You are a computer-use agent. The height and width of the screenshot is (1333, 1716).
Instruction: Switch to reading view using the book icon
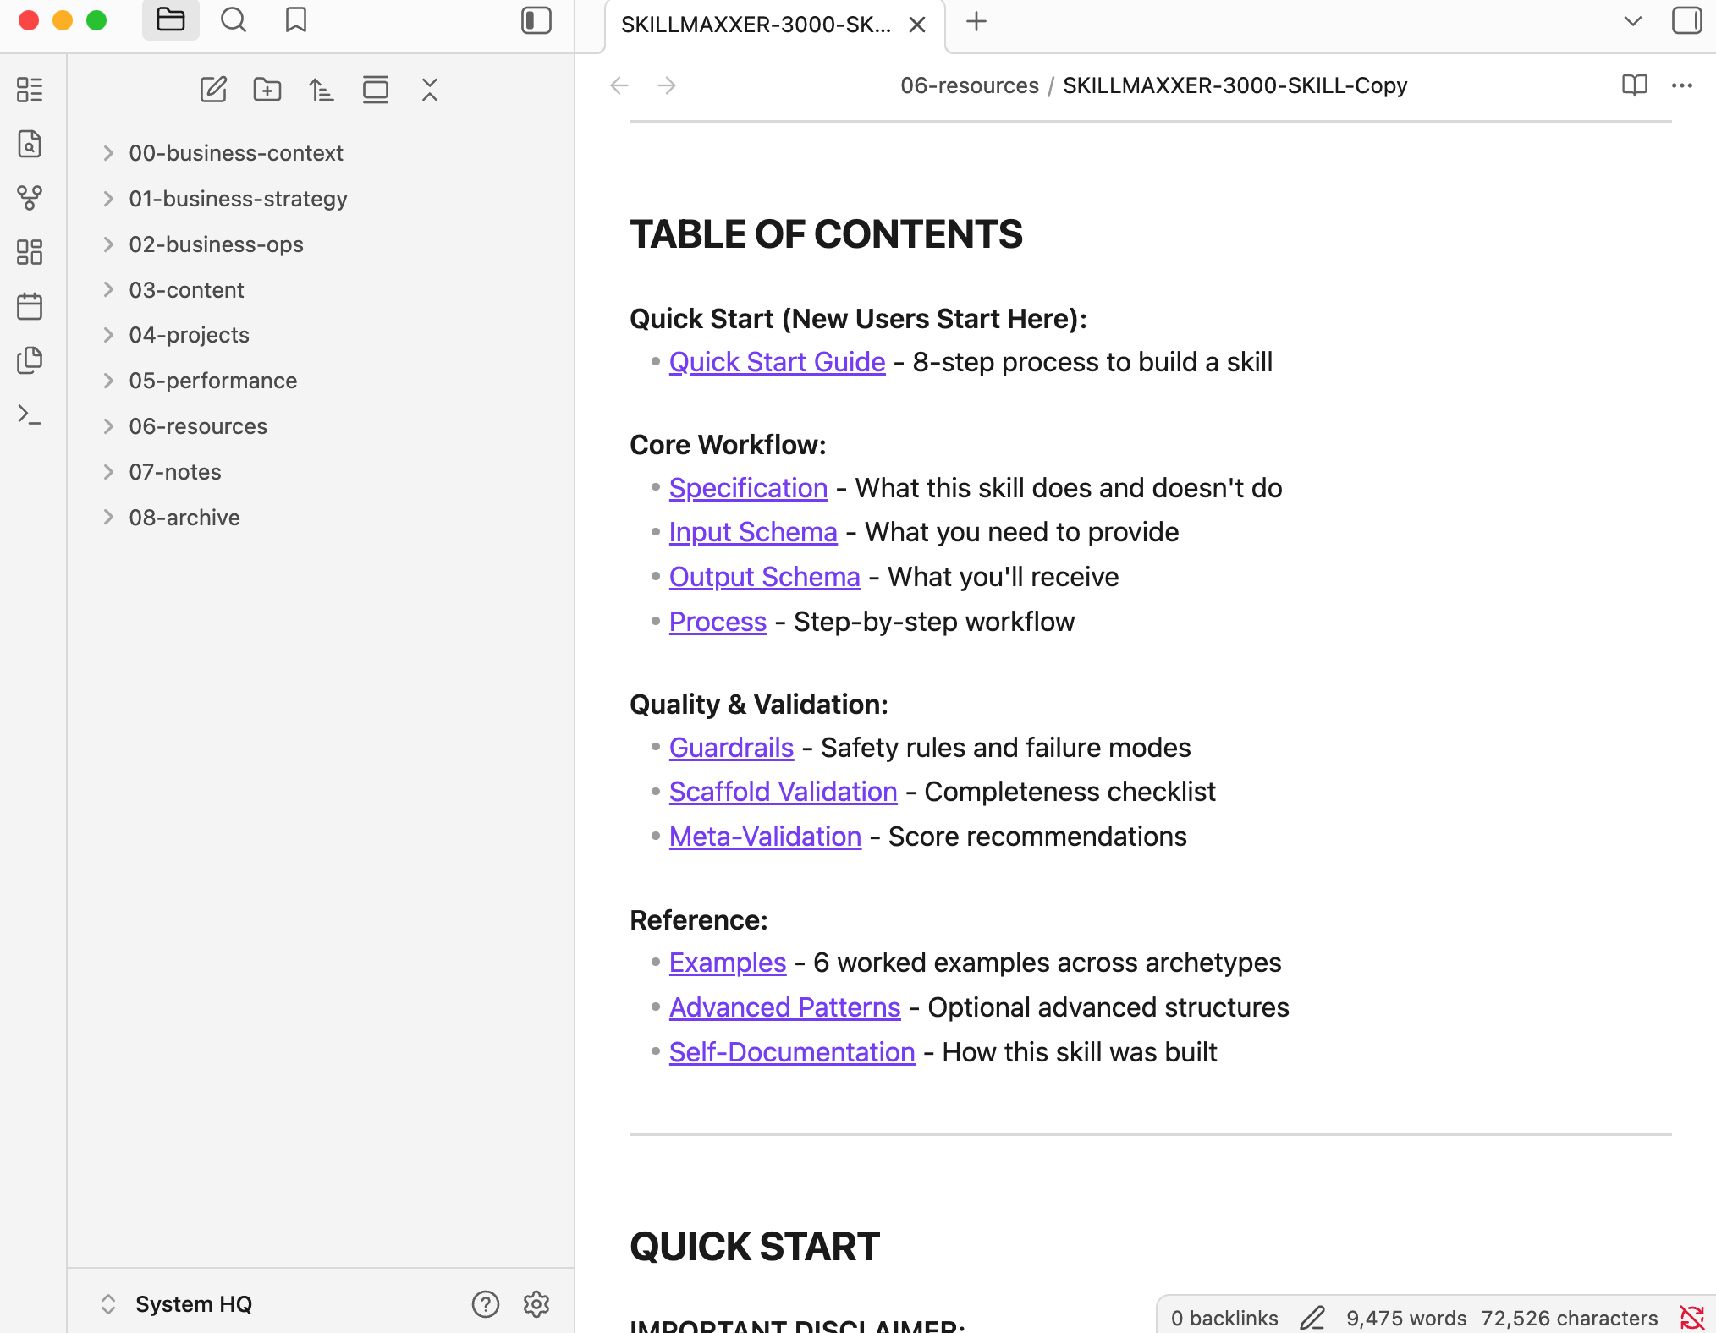click(x=1634, y=85)
